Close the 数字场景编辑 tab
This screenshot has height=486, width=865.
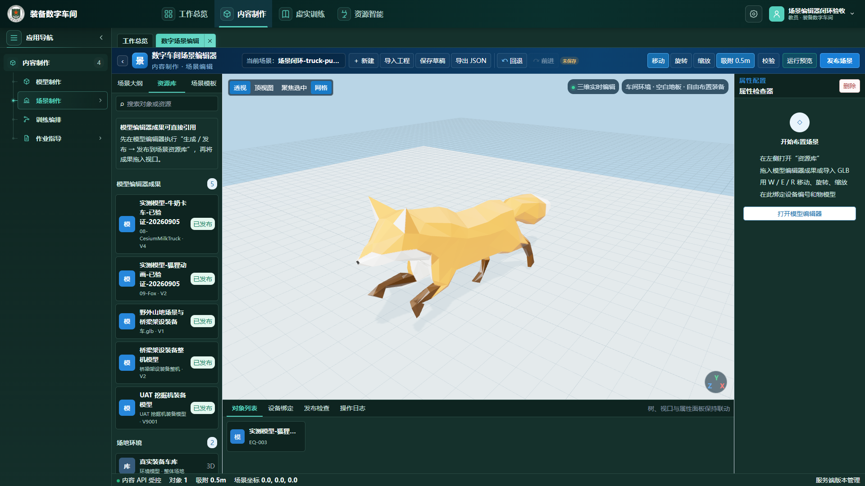[210, 41]
